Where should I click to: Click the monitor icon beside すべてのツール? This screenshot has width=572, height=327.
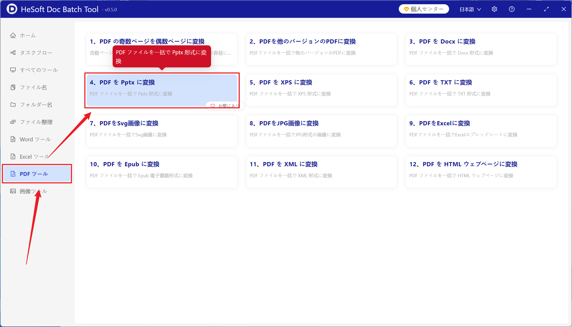click(x=13, y=70)
